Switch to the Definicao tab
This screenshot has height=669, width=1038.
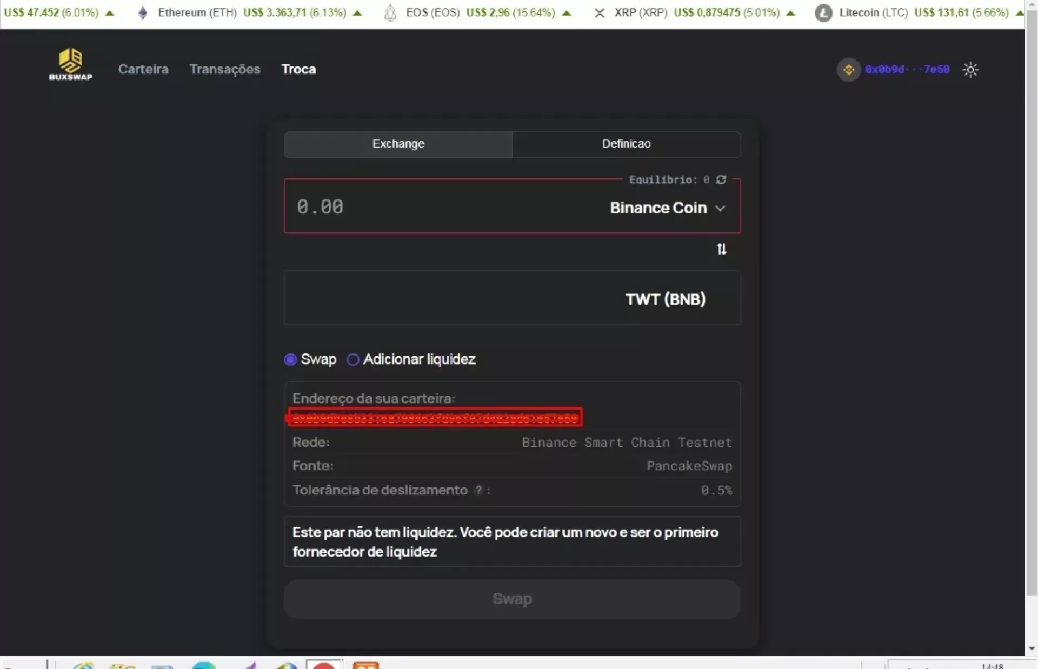(x=626, y=144)
